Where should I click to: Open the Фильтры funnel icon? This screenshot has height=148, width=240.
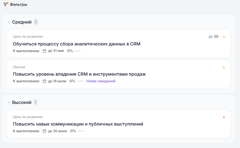pos(5,4)
